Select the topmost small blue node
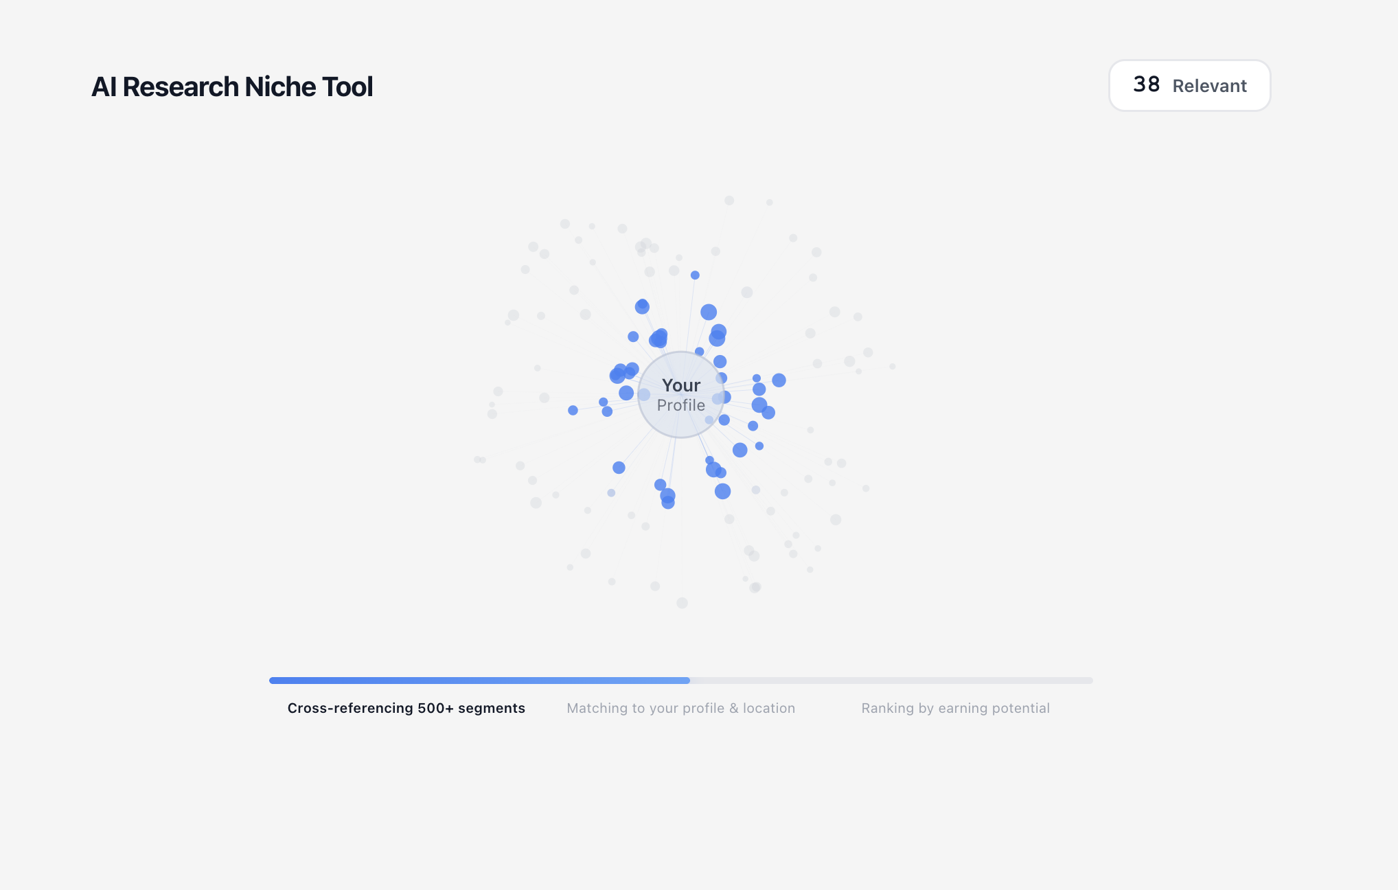Screen dimensions: 1398x890 (694, 274)
